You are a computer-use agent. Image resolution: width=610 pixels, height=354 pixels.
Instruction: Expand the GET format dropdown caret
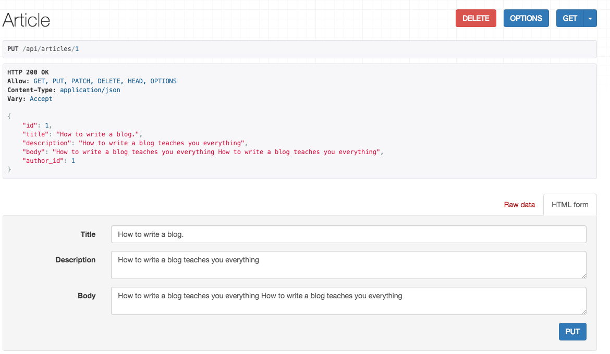[x=590, y=18]
